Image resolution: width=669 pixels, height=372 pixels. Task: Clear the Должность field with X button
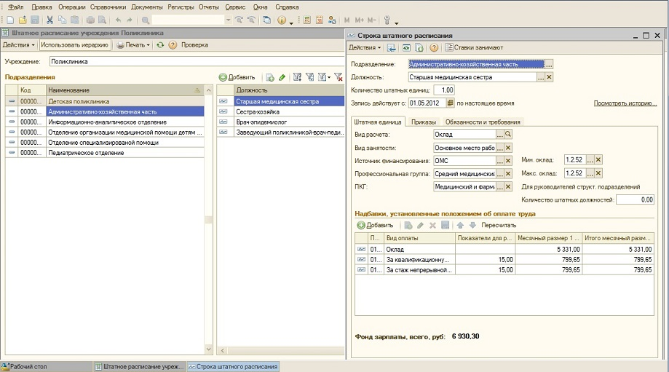[x=549, y=77]
